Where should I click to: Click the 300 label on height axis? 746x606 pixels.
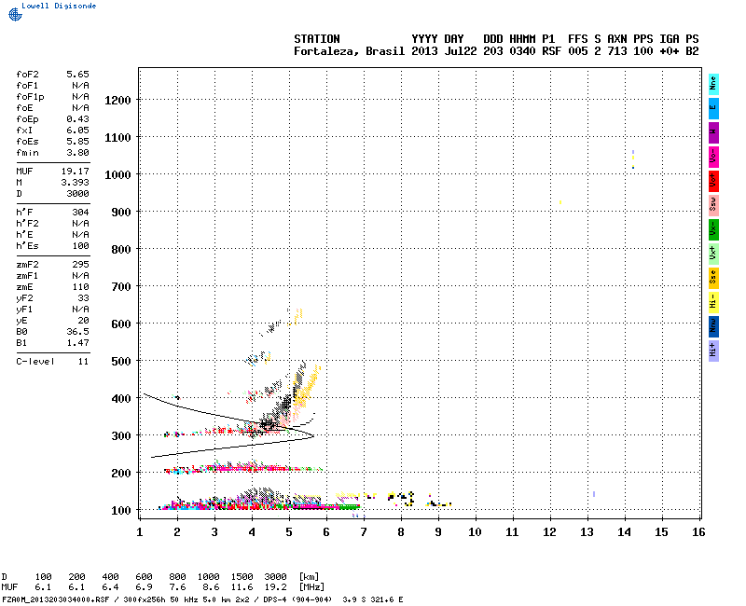click(121, 435)
